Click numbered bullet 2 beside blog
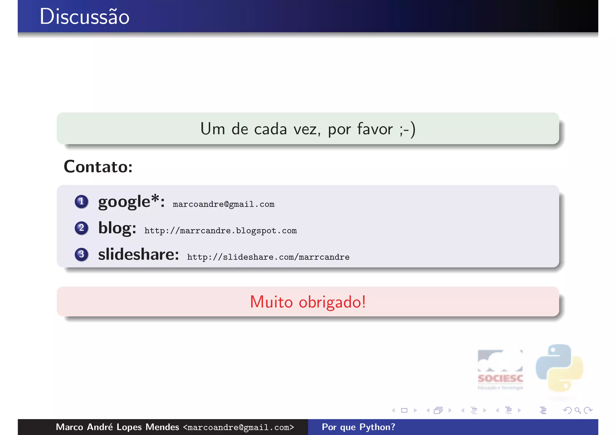The image size is (616, 435). point(82,228)
